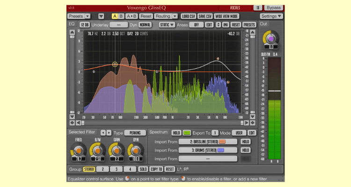The height and width of the screenshot is (187, 351).
Task: Change Dyn mode NORMAL selector
Action: [x=145, y=25]
